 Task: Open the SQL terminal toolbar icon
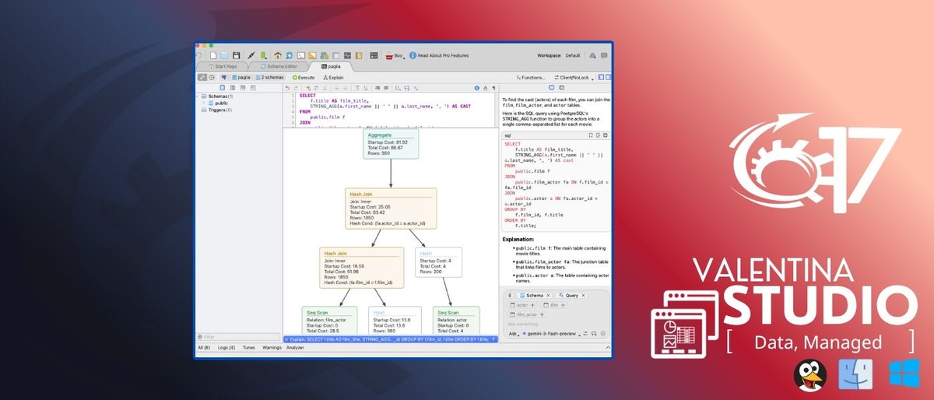pyautogui.click(x=301, y=55)
